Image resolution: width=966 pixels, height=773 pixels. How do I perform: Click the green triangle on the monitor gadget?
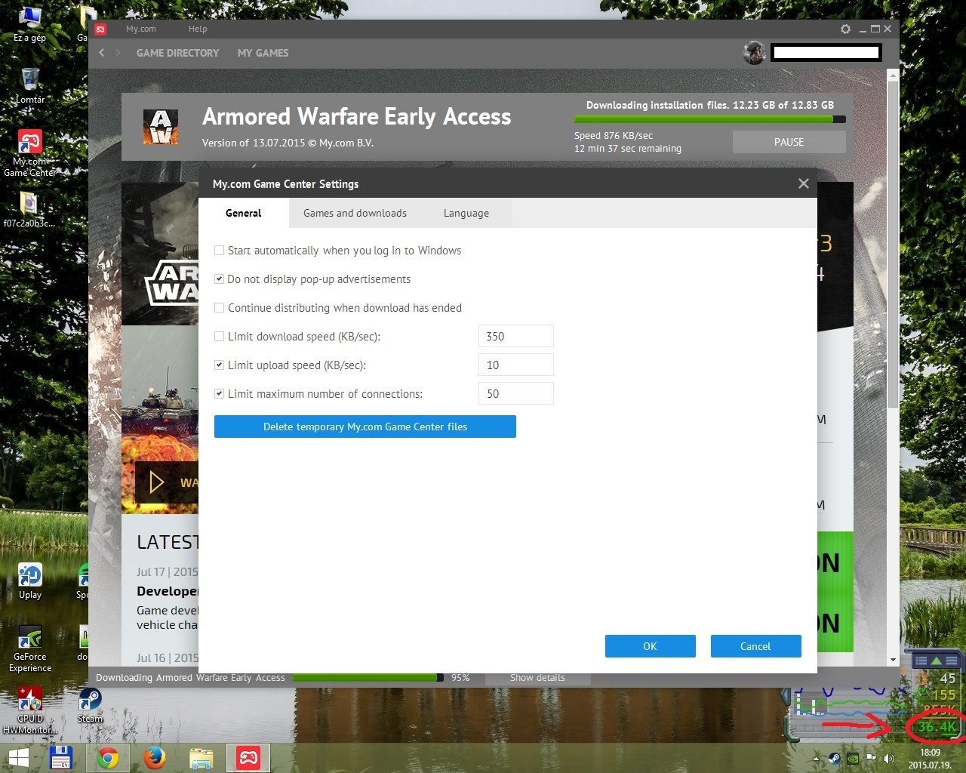point(937,661)
